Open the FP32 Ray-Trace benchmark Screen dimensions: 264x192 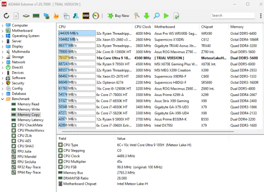pos(29,167)
